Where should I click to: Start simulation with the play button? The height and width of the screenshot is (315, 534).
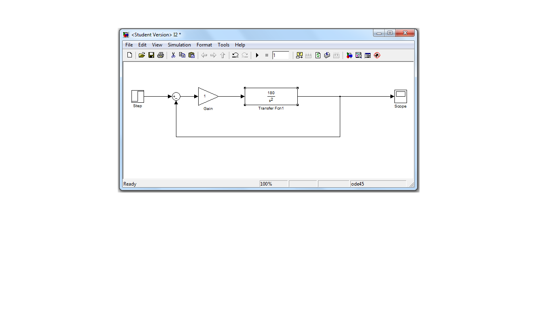point(257,55)
